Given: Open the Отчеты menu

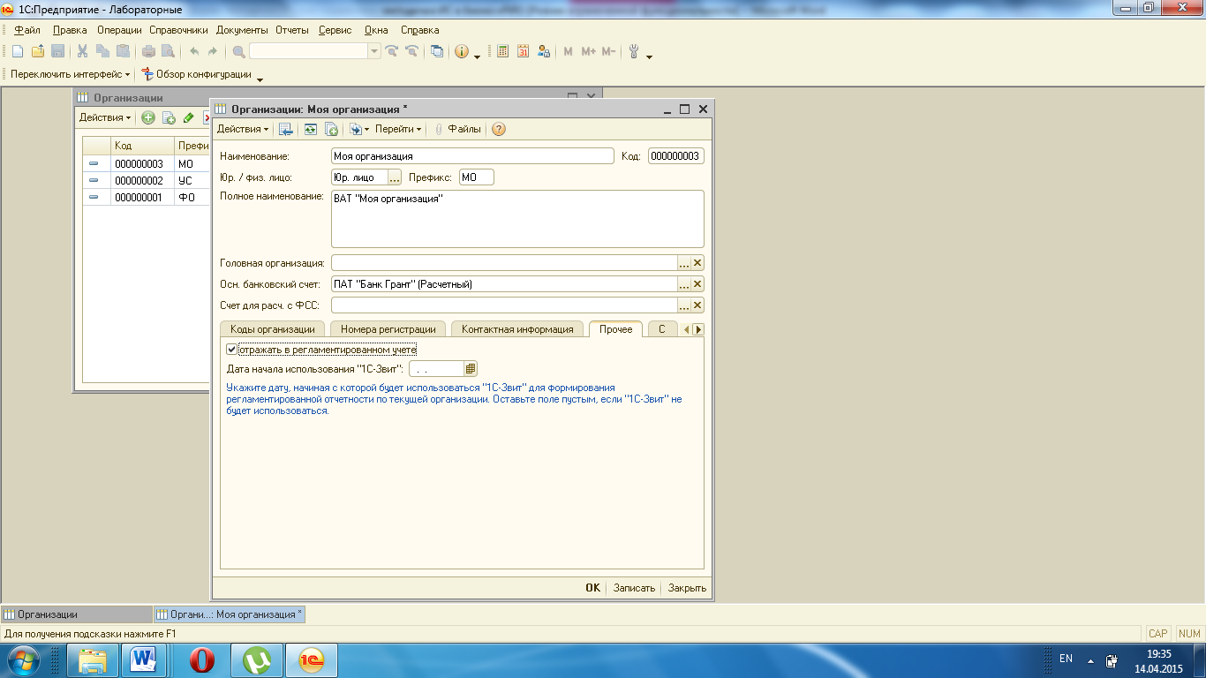Looking at the screenshot, I should point(292,30).
